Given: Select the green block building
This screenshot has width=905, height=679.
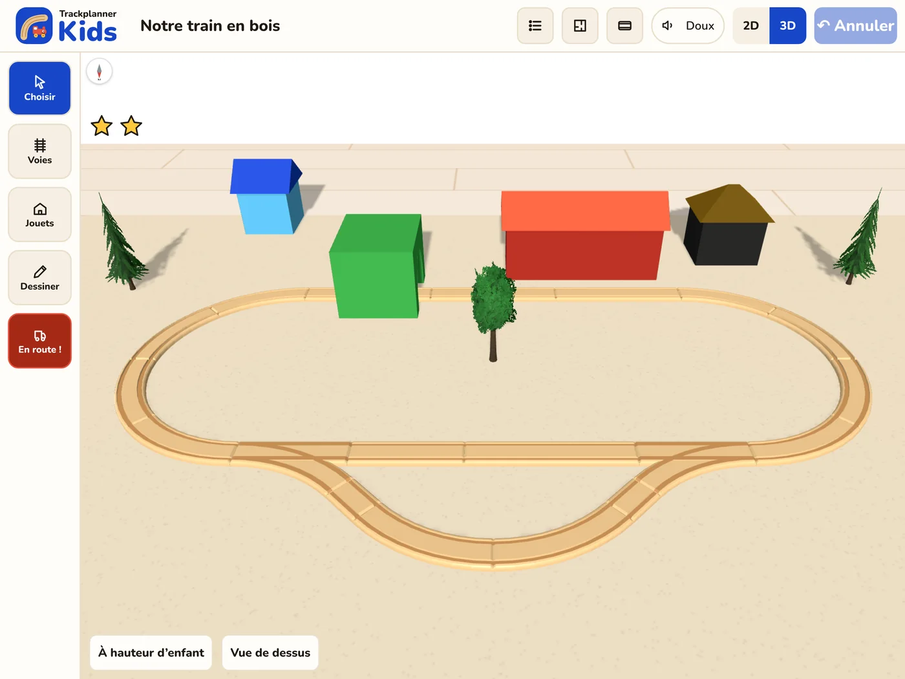Looking at the screenshot, I should point(377,266).
